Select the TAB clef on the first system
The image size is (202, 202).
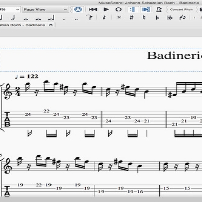coord(7,119)
